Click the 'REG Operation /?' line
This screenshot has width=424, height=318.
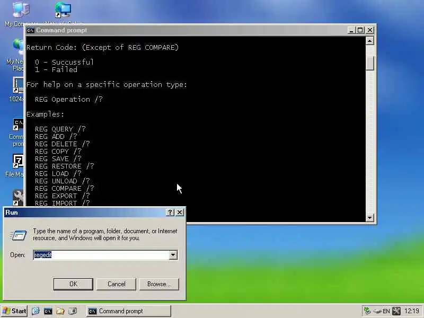(69, 99)
